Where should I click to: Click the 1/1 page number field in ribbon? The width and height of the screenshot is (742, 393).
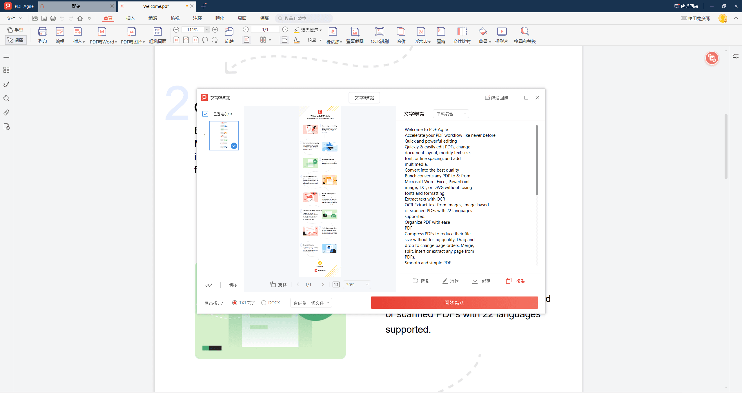point(265,30)
